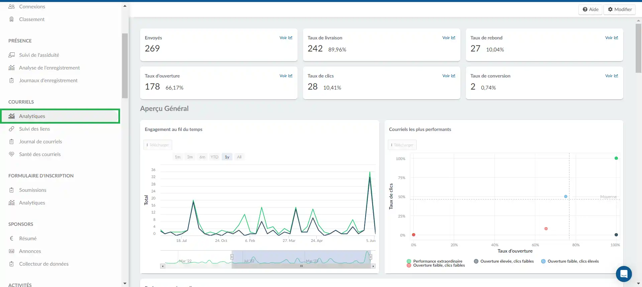The width and height of the screenshot is (642, 287).
Task: Click Formulaire d'inscription Analytiques icon
Action: [x=11, y=203]
